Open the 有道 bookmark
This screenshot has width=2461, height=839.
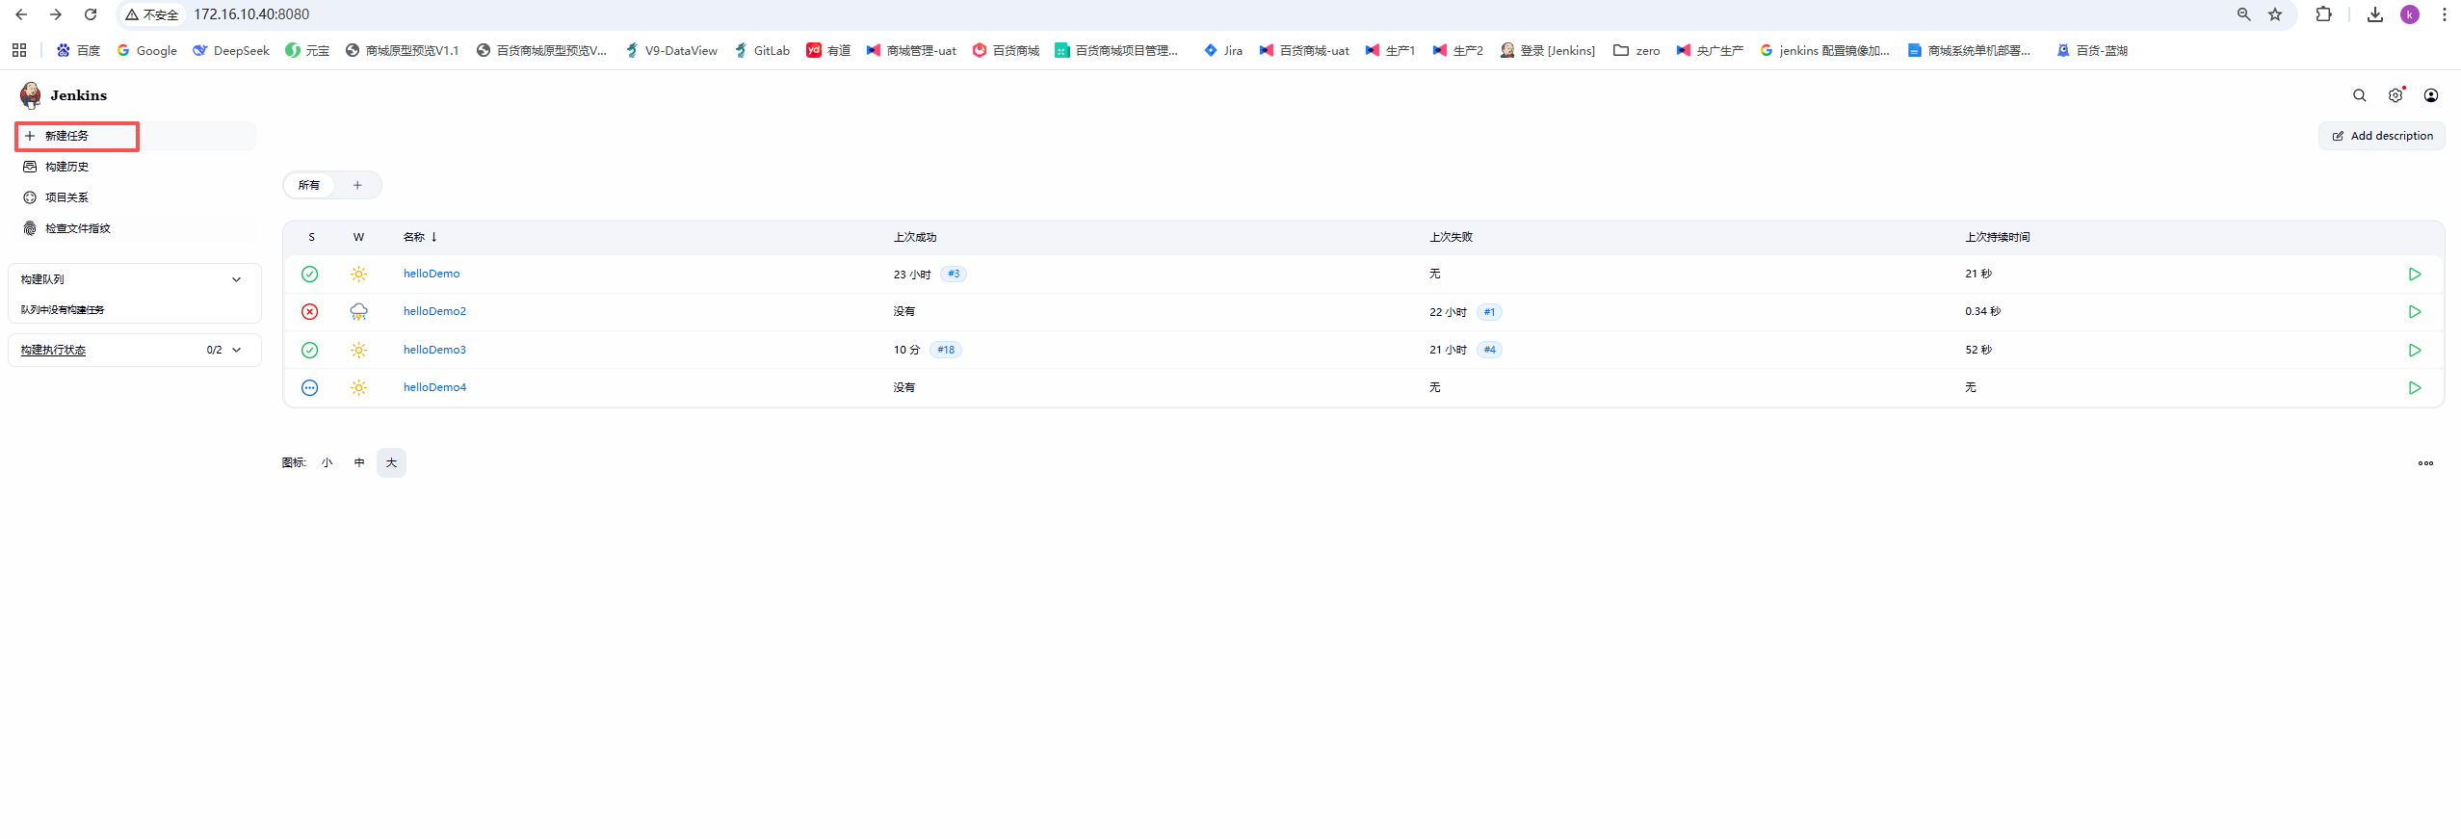828,50
